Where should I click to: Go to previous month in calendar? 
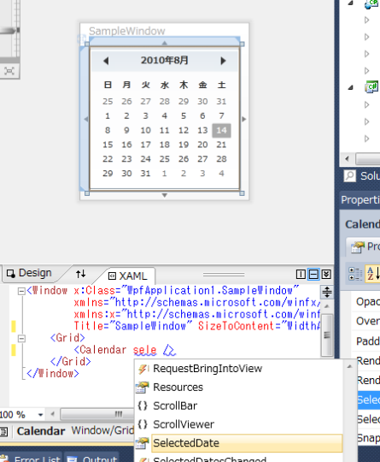pos(106,61)
